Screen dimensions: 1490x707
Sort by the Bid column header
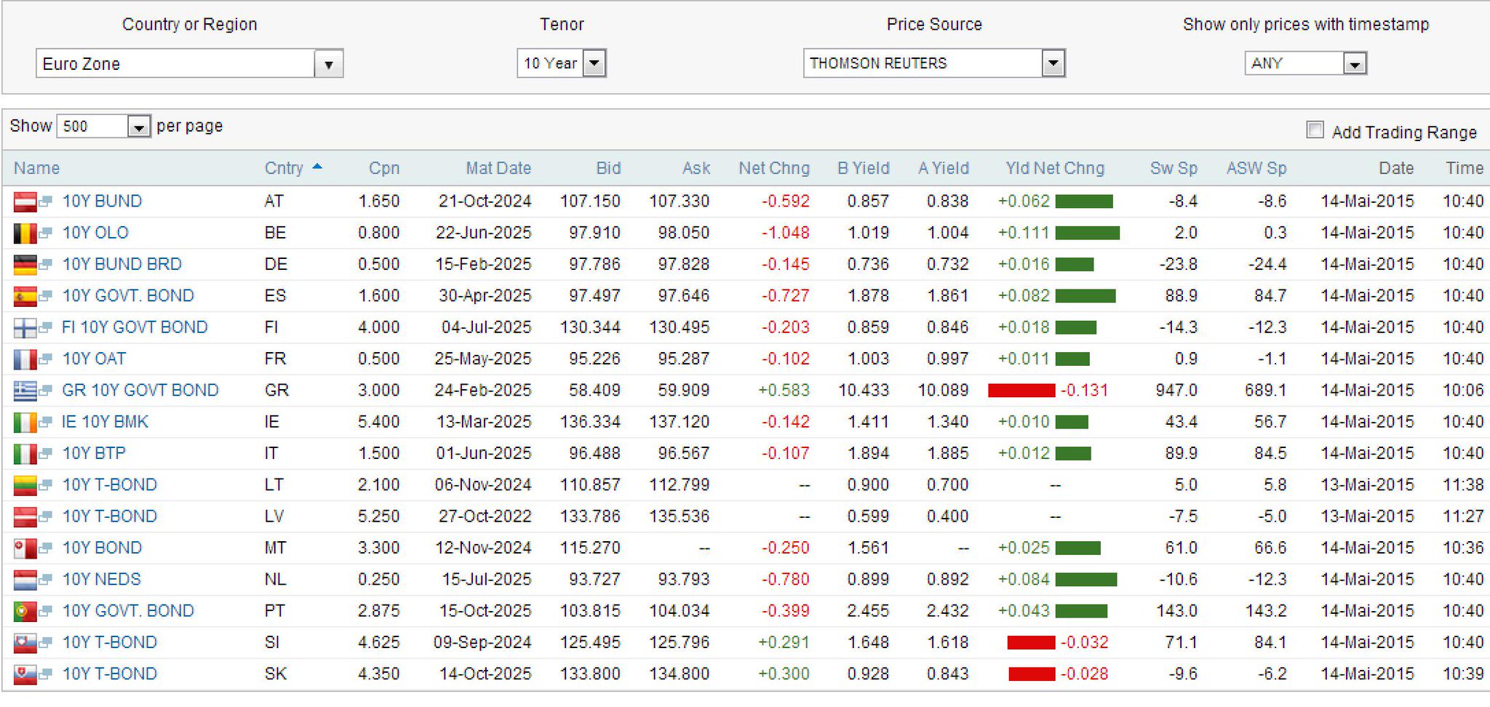(x=608, y=169)
